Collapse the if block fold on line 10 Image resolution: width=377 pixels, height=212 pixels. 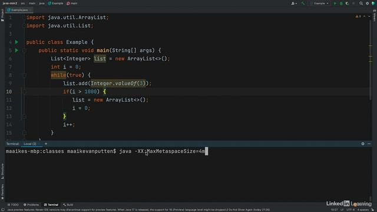24,92
